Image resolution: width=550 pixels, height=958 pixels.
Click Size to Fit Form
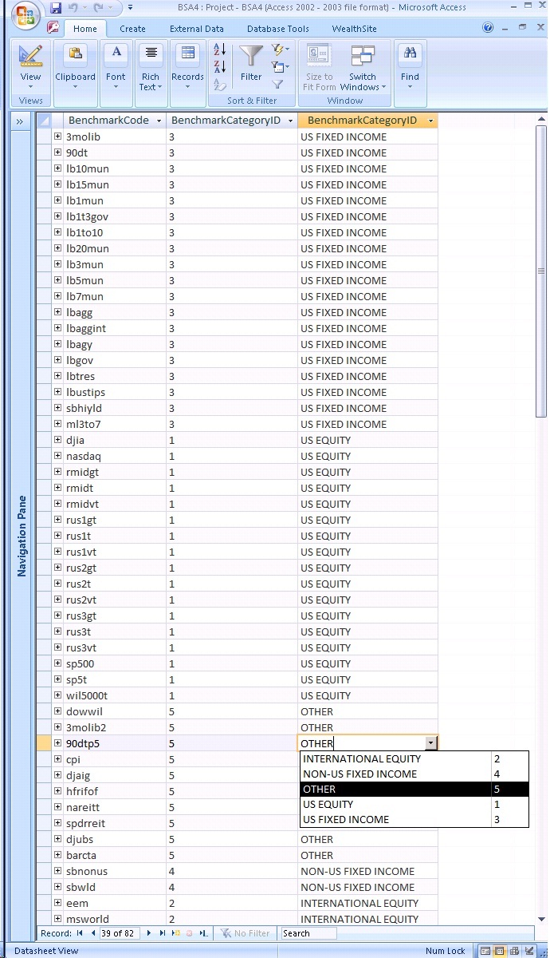pos(319,67)
